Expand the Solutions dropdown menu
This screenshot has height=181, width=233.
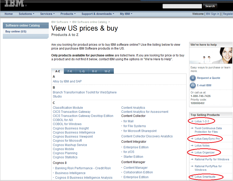27,14
